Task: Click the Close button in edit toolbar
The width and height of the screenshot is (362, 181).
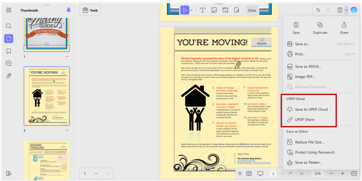Action: pos(252,10)
